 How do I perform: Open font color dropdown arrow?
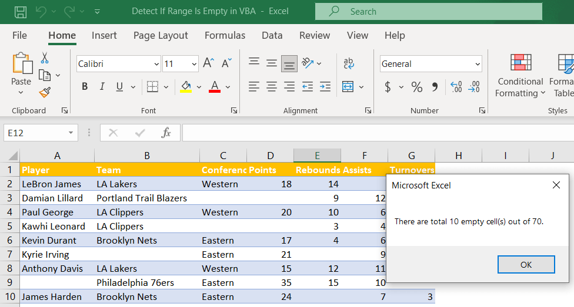tap(228, 87)
